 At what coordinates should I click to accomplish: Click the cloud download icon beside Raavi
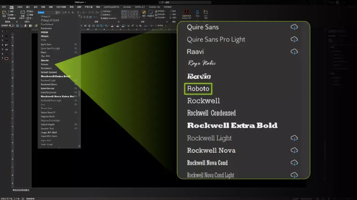76,52
